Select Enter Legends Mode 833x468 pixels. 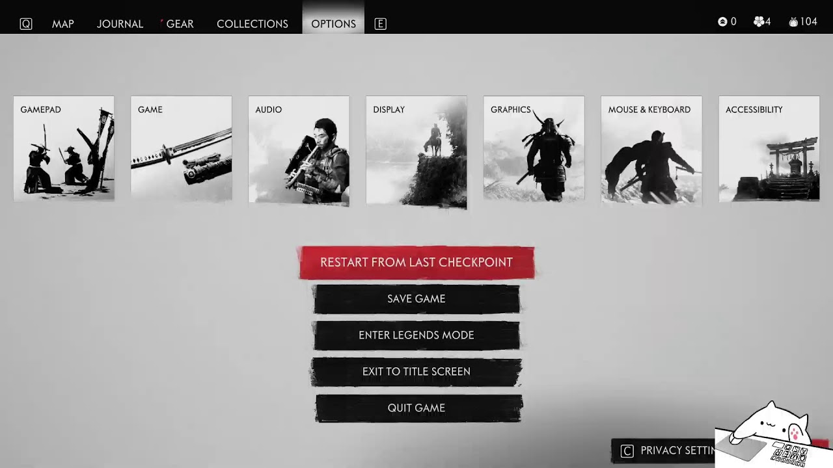click(416, 335)
